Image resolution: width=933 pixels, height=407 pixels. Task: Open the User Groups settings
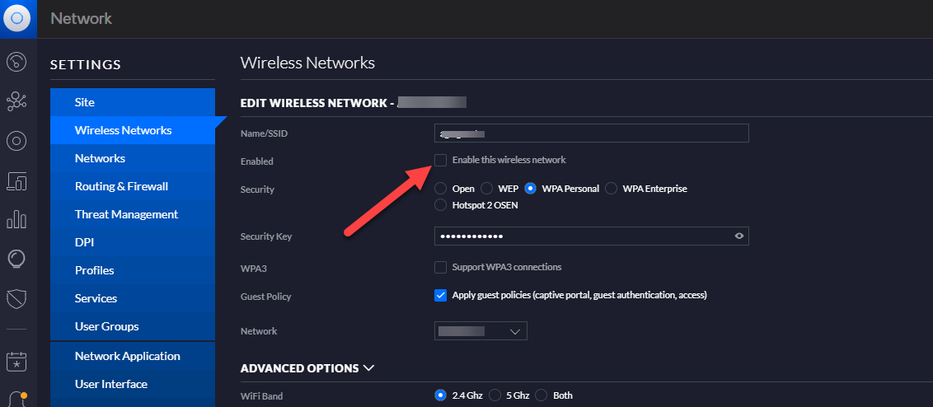click(106, 326)
